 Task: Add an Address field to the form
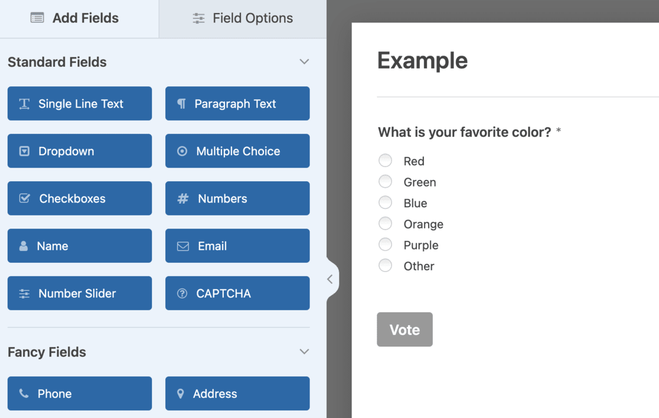[237, 393]
